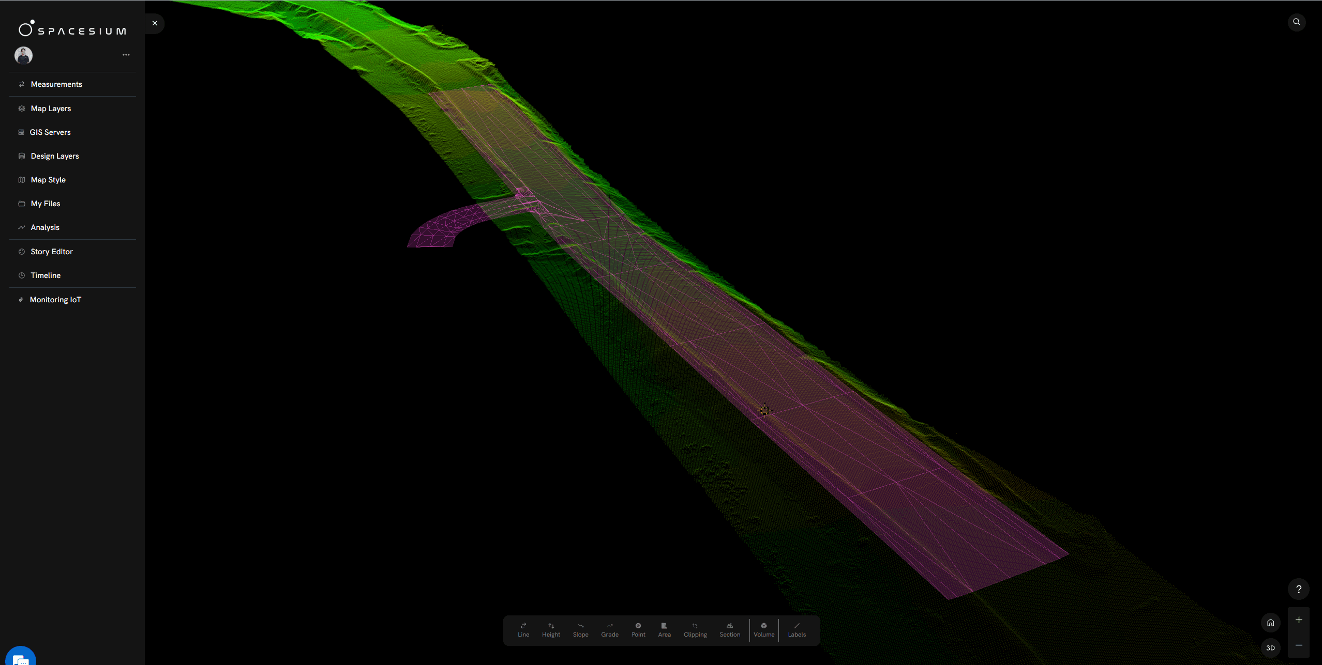Screen dimensions: 1322x665
Task: Go to Monitoring IoT section
Action: tap(55, 300)
